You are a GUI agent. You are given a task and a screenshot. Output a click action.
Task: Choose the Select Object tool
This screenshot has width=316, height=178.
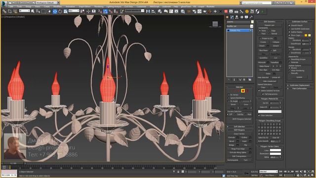(x=33, y=11)
